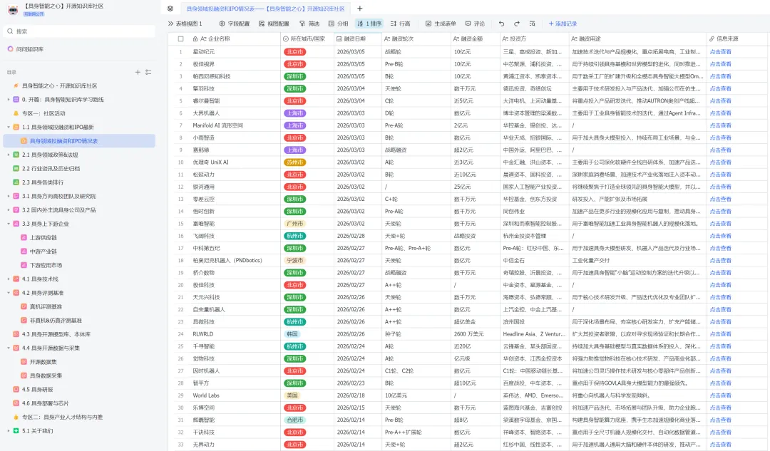Click the lock icon in 企业名称 header
The image size is (770, 451).
click(195, 38)
